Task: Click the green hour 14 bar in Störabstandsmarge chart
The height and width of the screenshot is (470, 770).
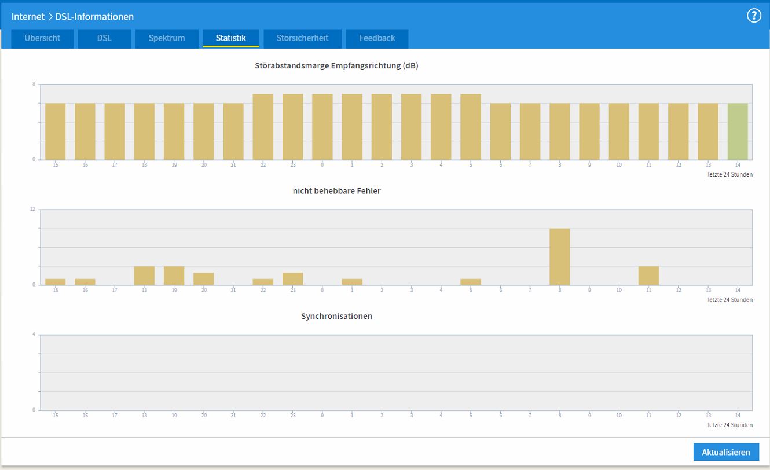Action: coord(738,131)
